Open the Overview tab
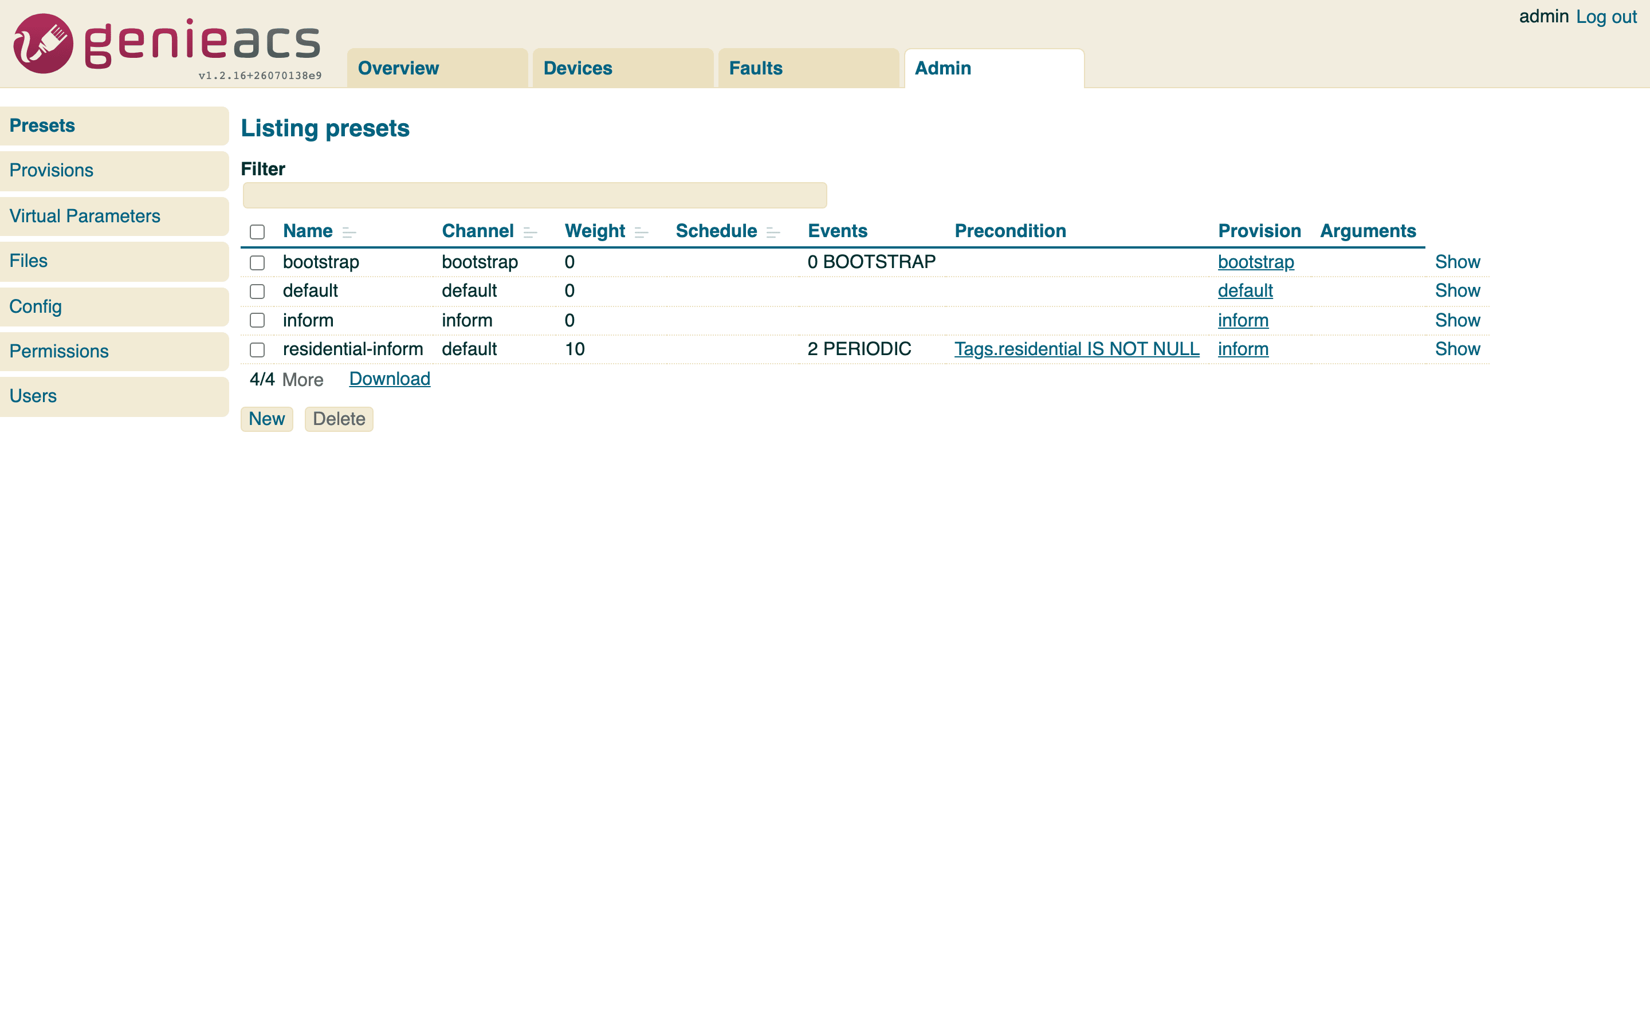 click(x=437, y=68)
